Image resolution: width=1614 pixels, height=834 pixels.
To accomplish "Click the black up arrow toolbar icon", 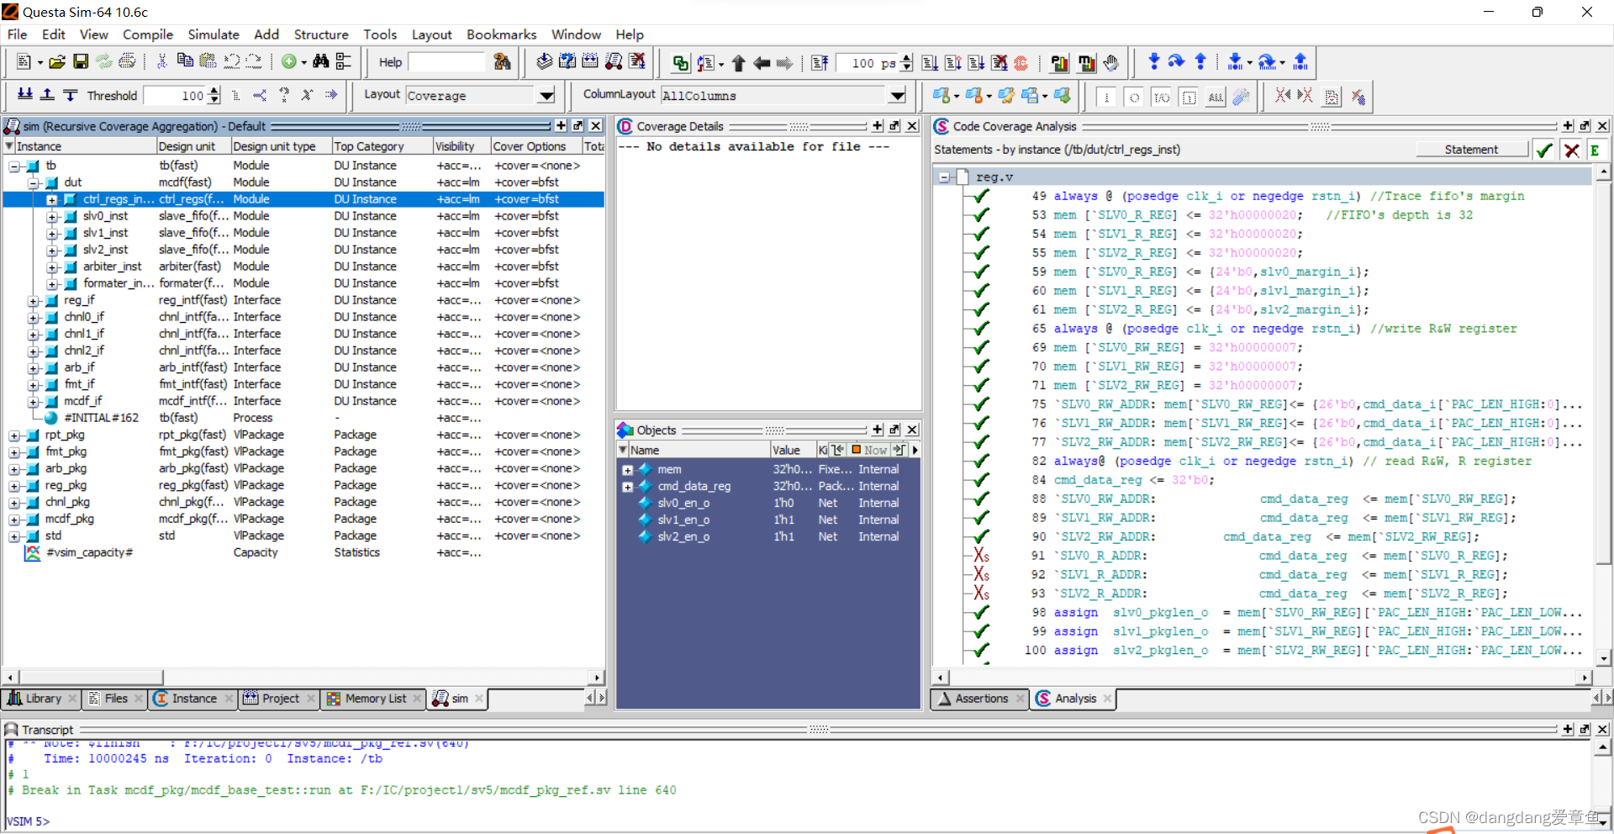I will point(738,62).
